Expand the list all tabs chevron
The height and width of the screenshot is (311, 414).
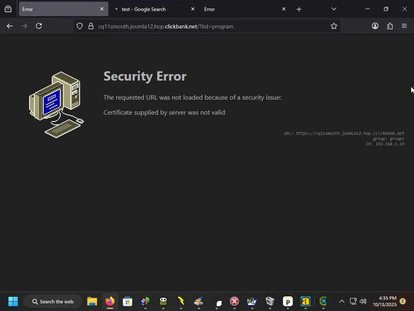pyautogui.click(x=334, y=9)
